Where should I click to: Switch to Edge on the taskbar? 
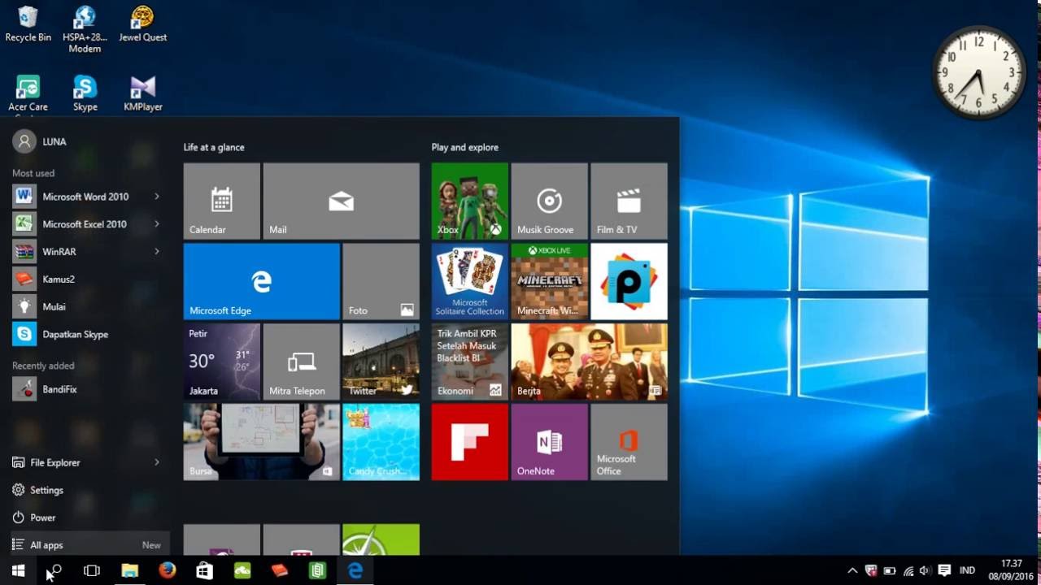tap(355, 571)
